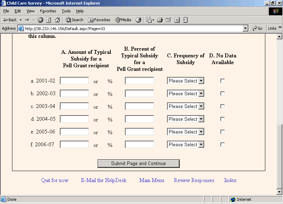The width and height of the screenshot is (283, 204).
Task: Click subsidy amount field for 2001-02
Action: click(x=74, y=81)
